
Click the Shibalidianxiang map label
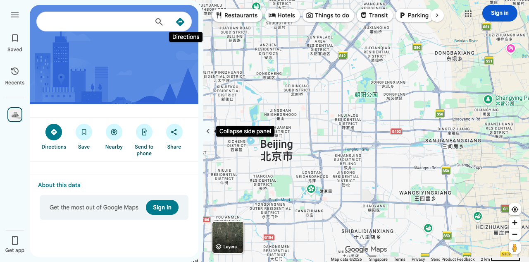click(x=367, y=234)
